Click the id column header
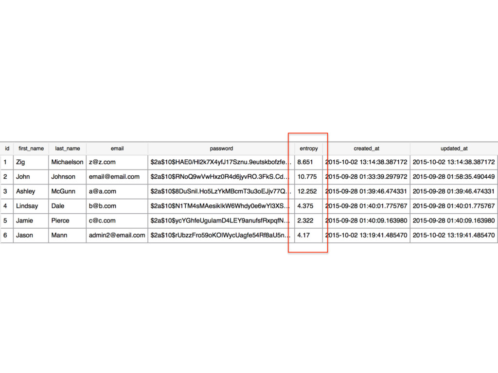This screenshot has height=373, width=498. click(7, 149)
